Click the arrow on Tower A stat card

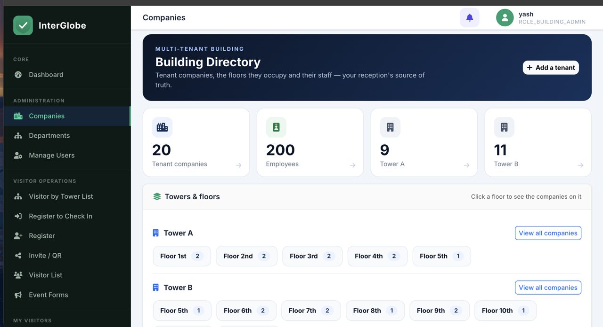[x=467, y=165]
